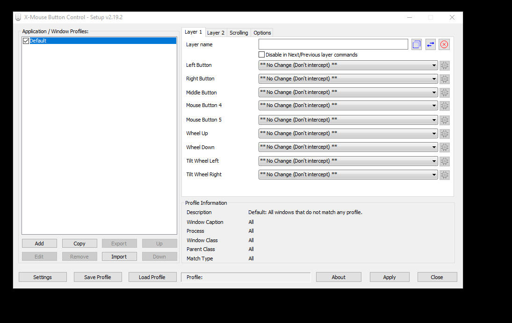Minimize the X-Mouse Button Control window

point(410,17)
